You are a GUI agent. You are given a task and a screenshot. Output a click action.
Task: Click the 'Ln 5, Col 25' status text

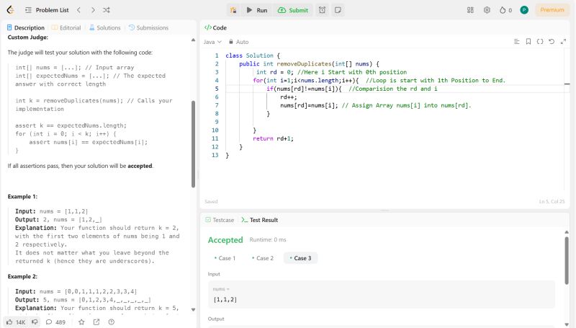point(552,202)
